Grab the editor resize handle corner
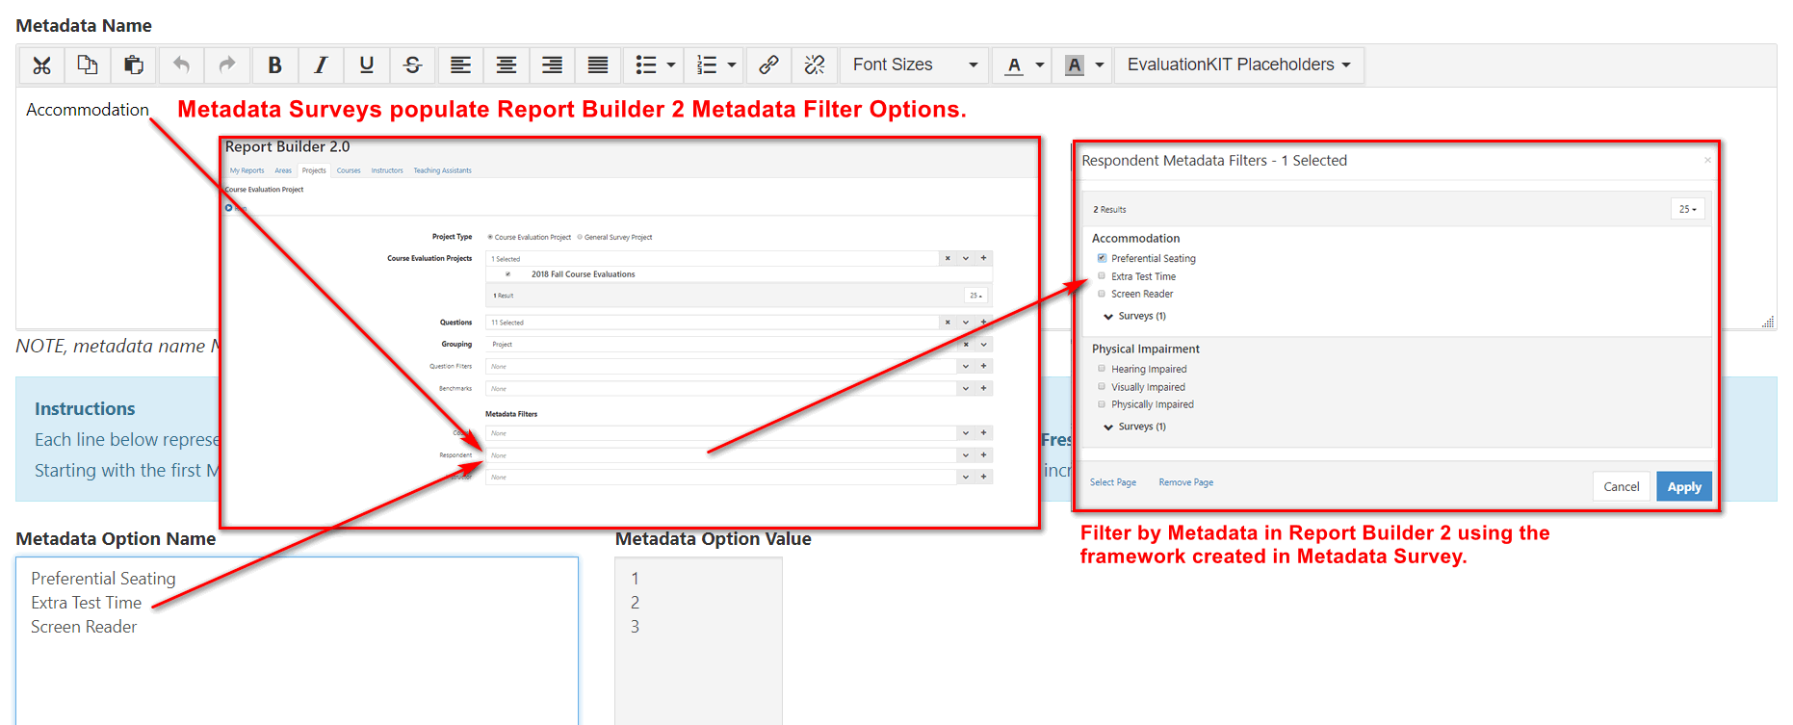 tap(1768, 322)
